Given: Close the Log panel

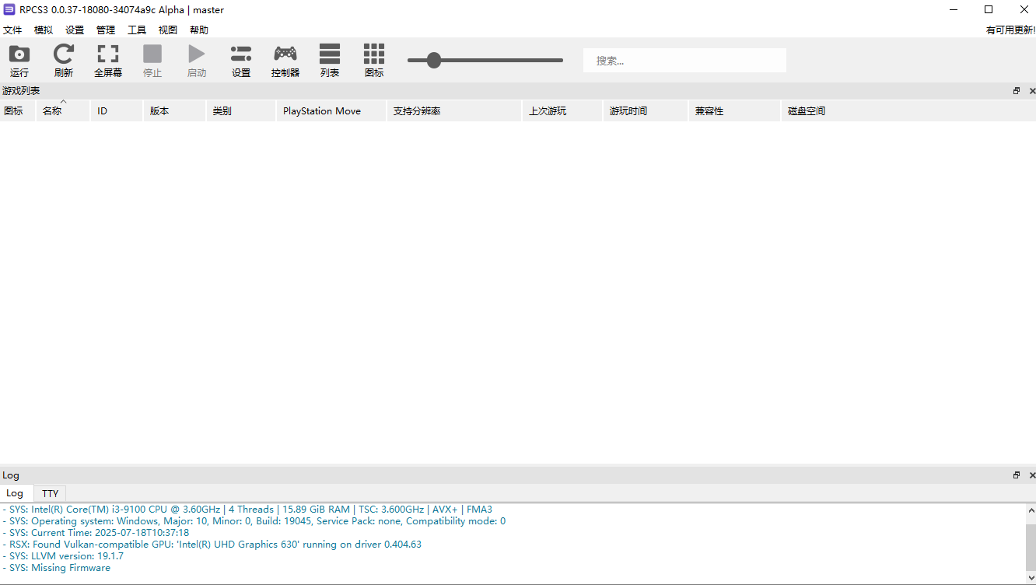Looking at the screenshot, I should (1032, 475).
